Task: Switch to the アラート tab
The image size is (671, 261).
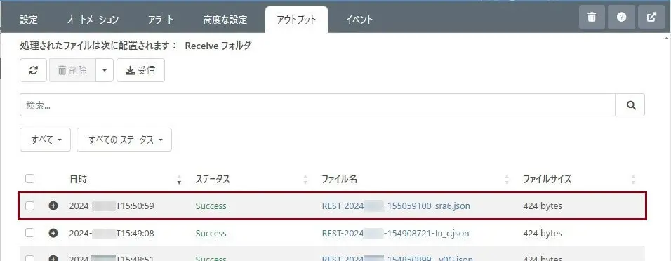Action: point(161,20)
